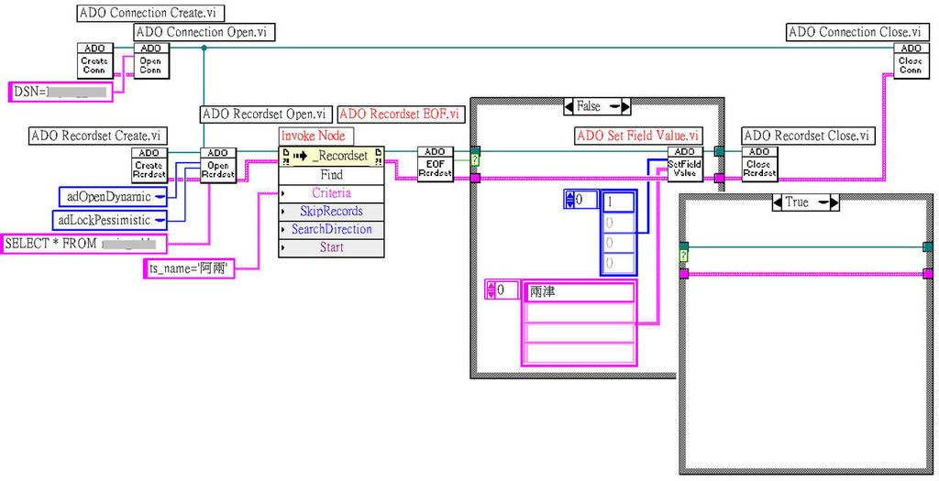Go to previous case on True structure

coord(778,202)
